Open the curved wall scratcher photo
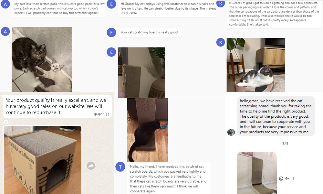The width and height of the screenshot is (323, 194). click(x=257, y=173)
